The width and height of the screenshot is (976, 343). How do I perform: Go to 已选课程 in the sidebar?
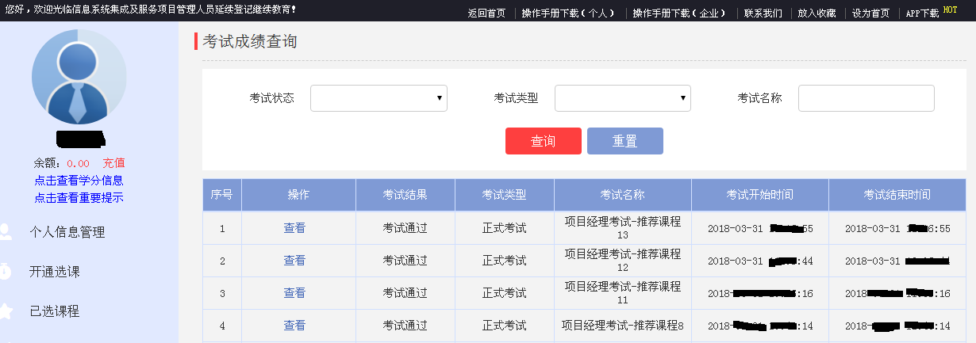click(55, 311)
